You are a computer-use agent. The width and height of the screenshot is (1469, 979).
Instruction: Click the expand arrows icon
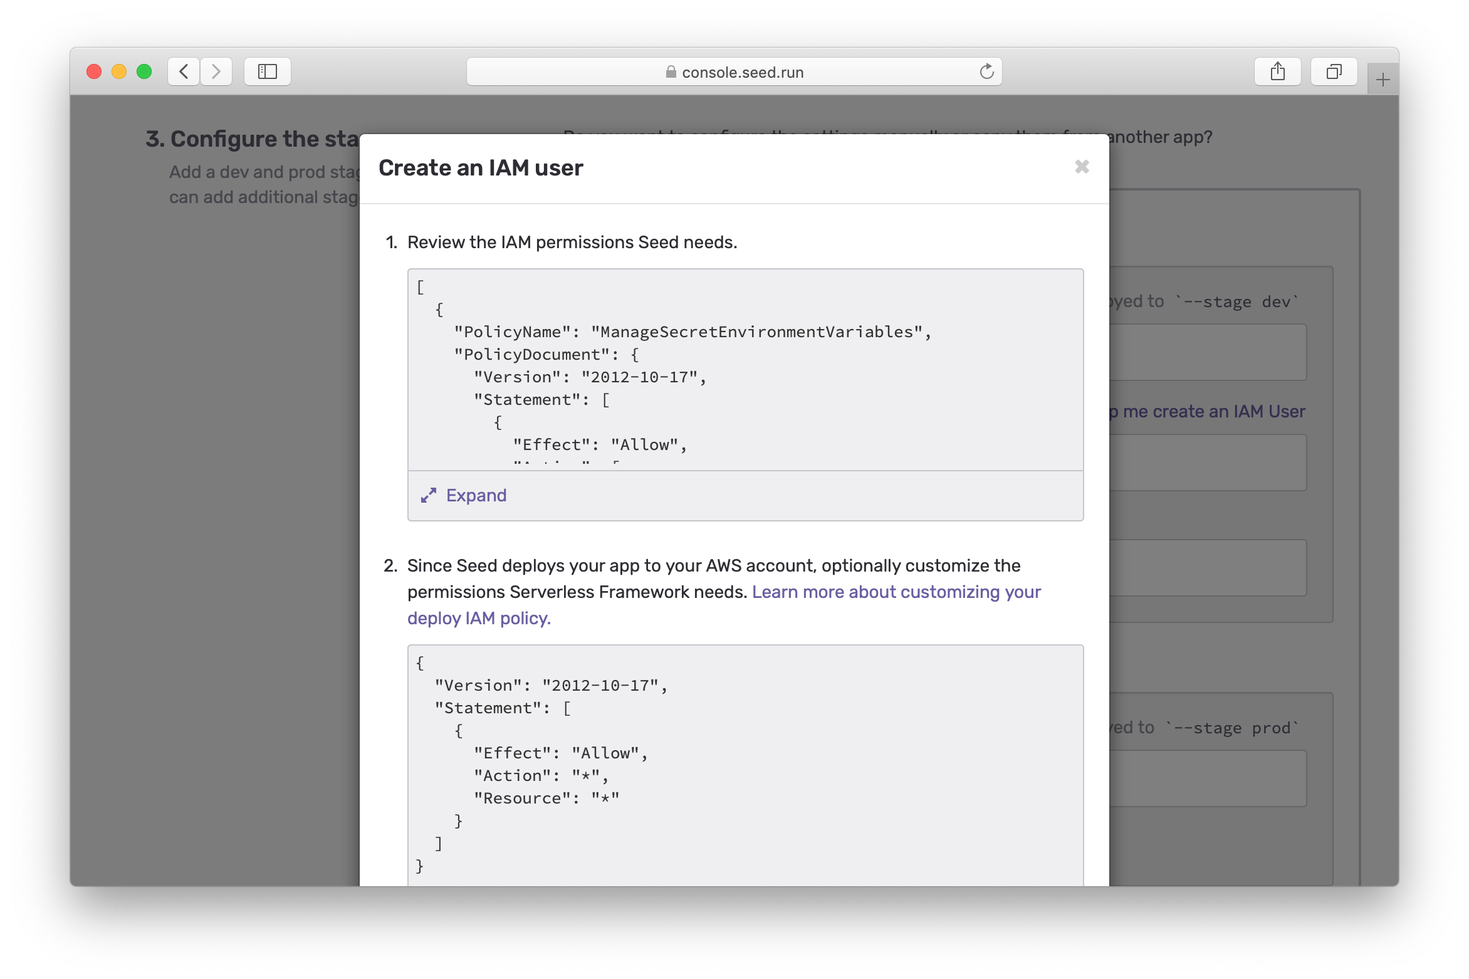[x=429, y=495]
